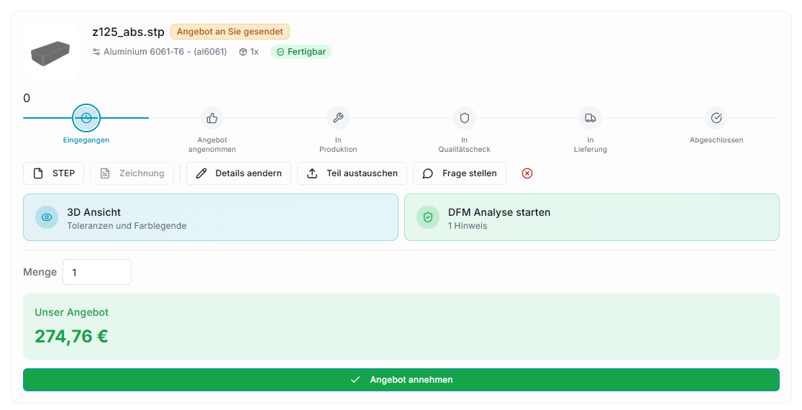Click the Aluminium 6061-T6 material text

point(165,52)
